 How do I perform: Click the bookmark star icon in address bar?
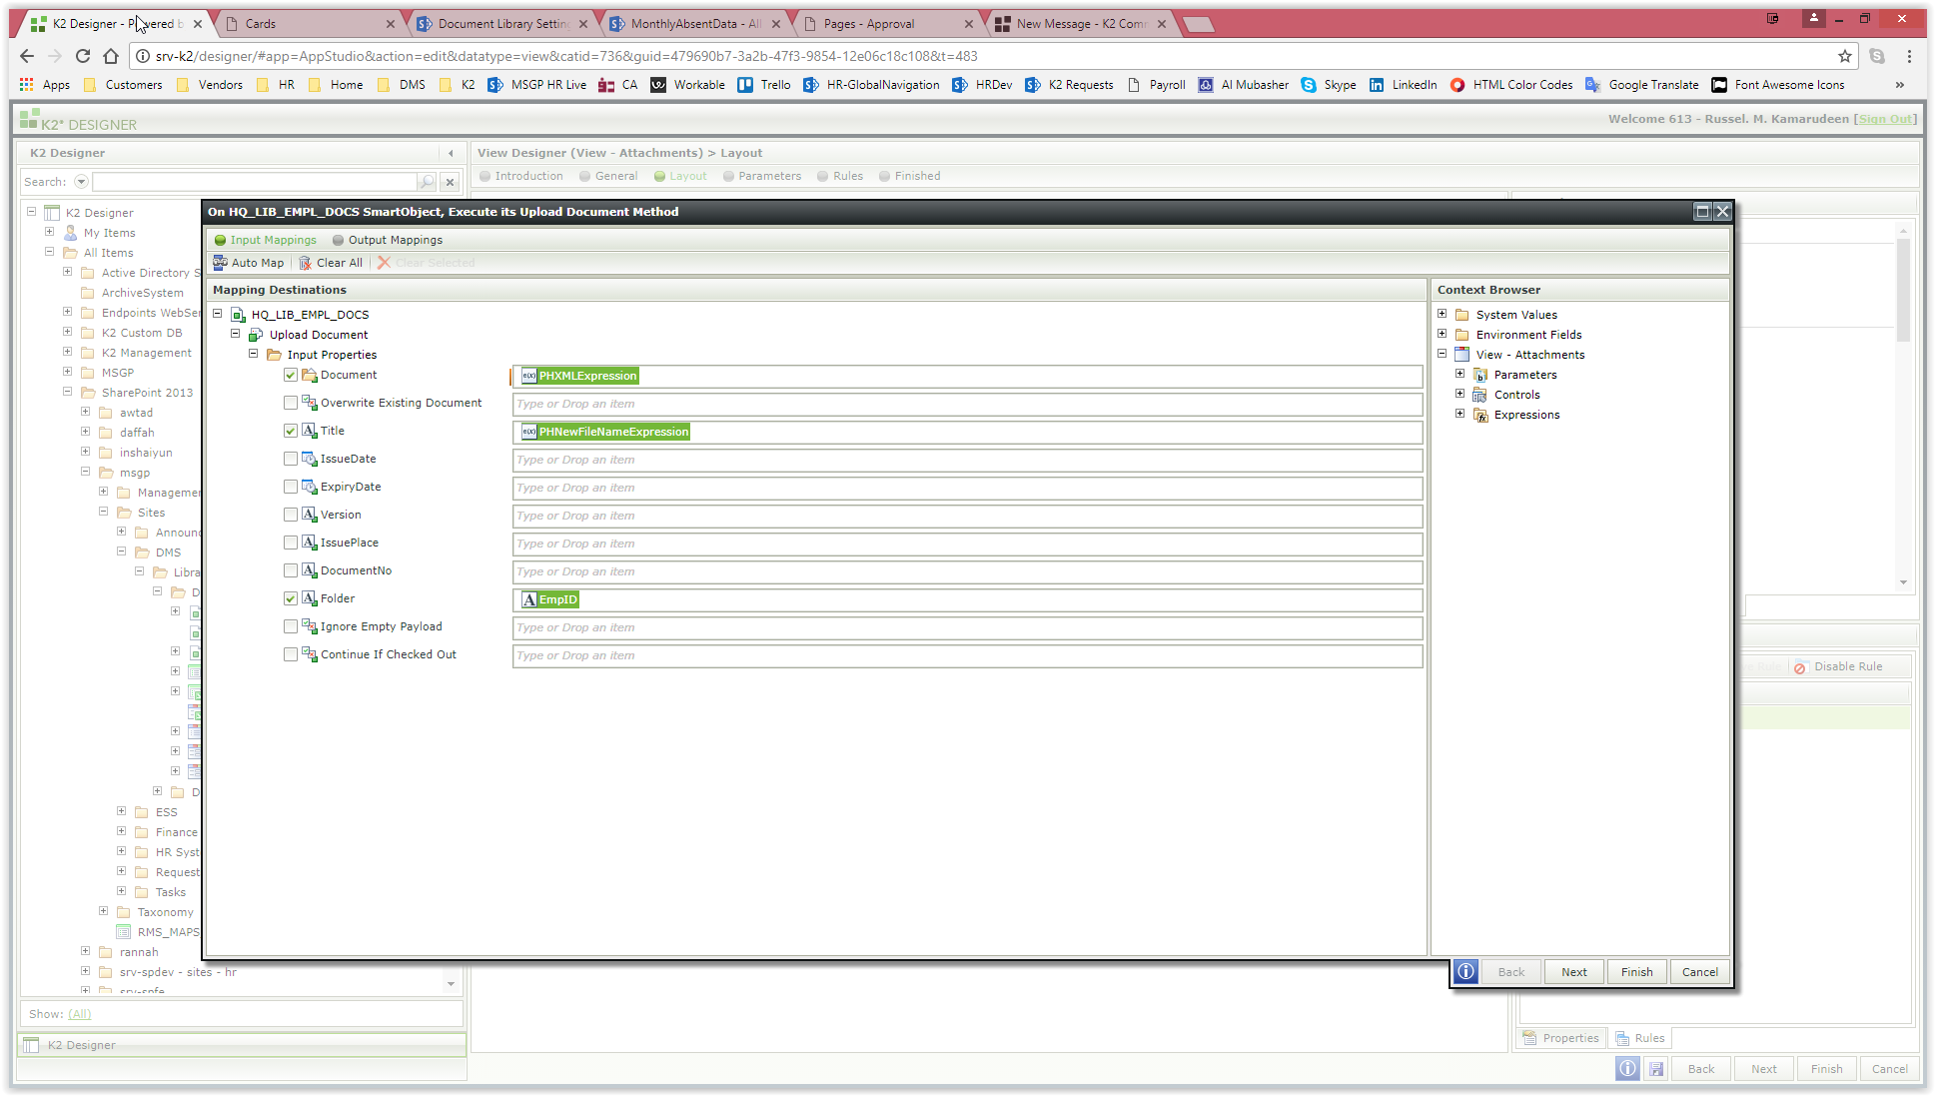[x=1845, y=56]
